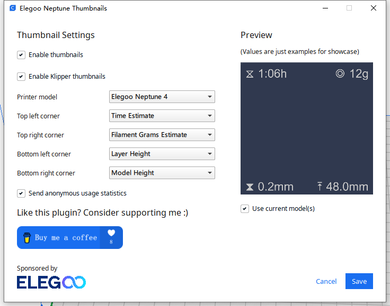Disable the Enable thumbnails checkbox
This screenshot has height=306, width=390.
pos(21,55)
